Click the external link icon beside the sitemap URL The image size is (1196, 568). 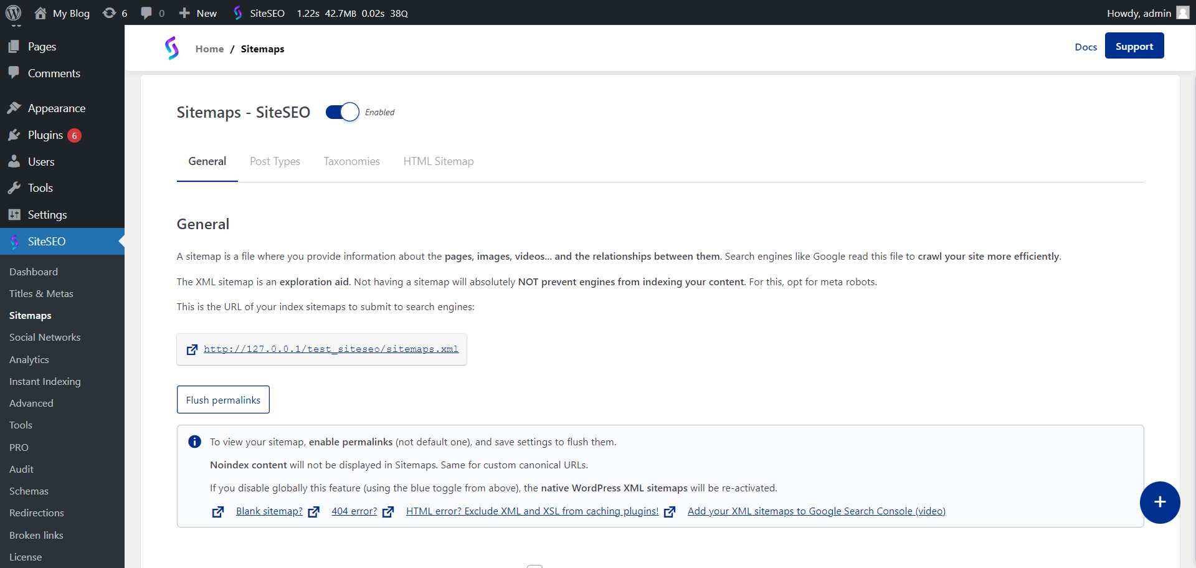point(192,349)
